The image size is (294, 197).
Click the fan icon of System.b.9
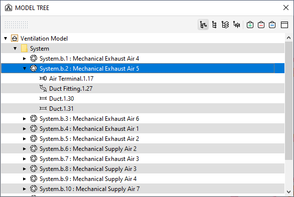[x=34, y=178]
